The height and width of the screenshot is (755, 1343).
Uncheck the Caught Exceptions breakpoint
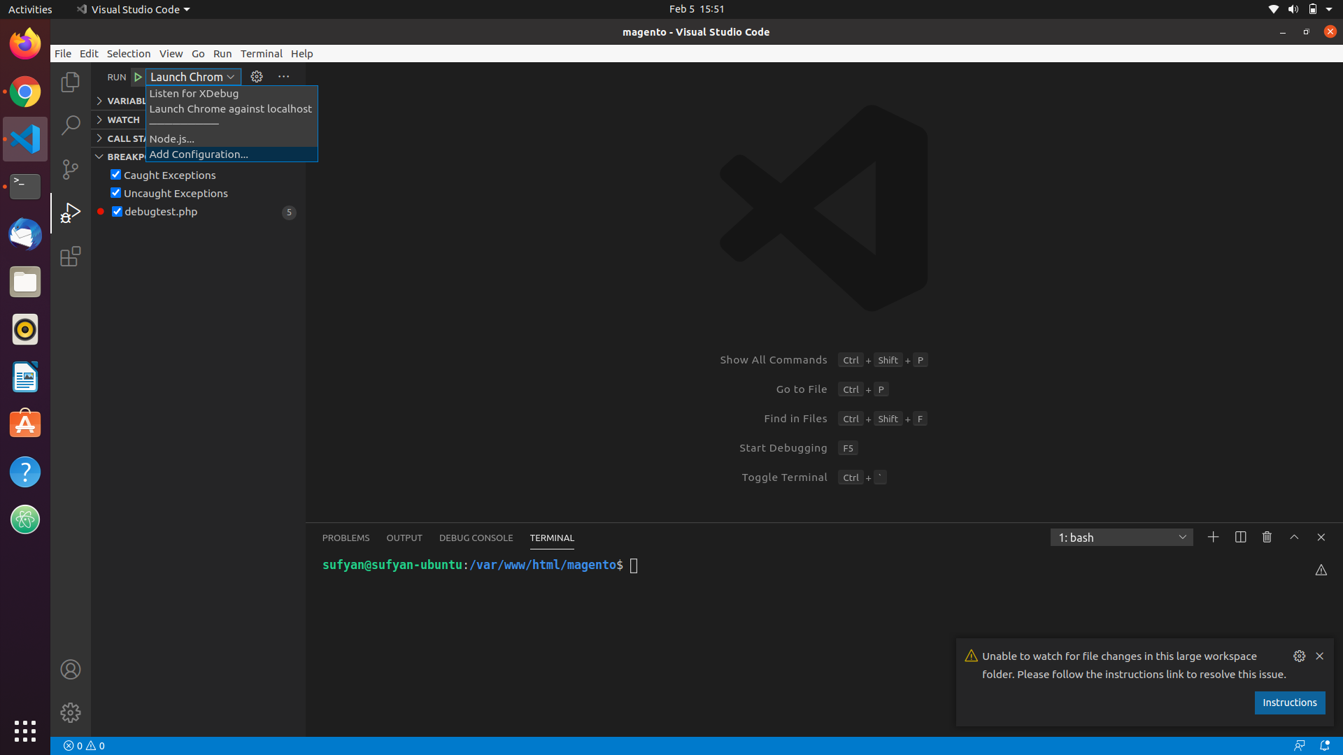coord(116,175)
